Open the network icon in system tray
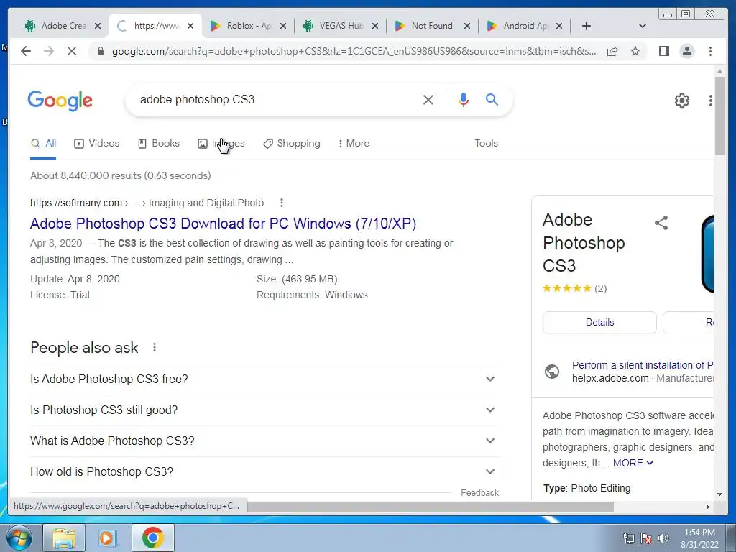The width and height of the screenshot is (736, 552). pos(628,538)
